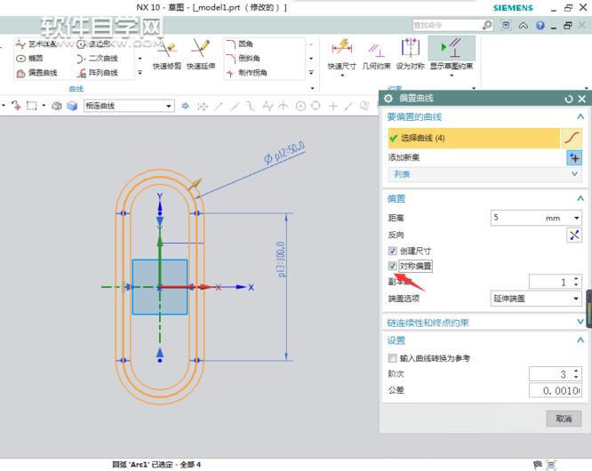Expand the curve gallery down arrow

pos(140,59)
